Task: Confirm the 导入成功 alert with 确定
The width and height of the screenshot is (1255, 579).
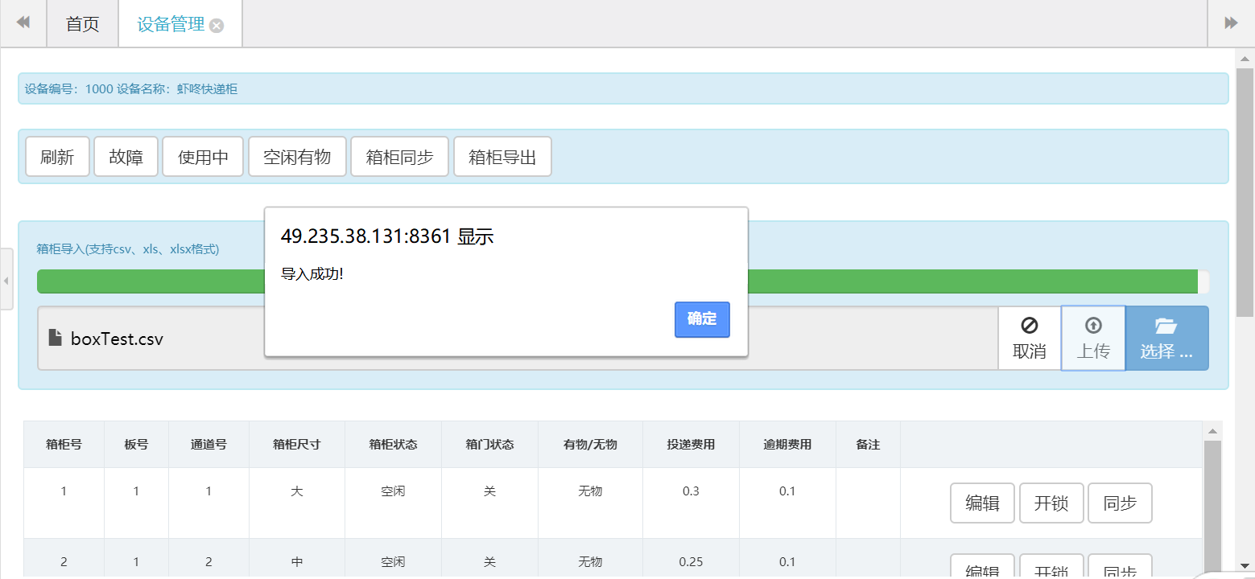Action: [702, 319]
